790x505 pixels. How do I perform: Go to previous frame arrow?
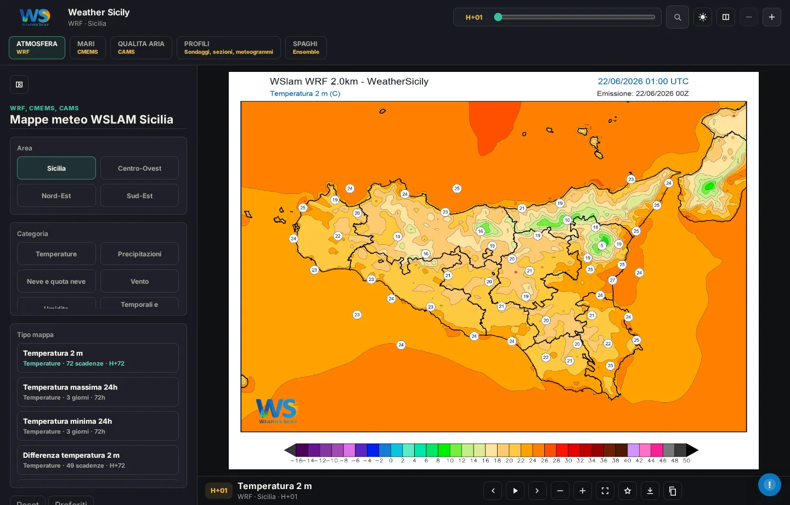point(493,491)
